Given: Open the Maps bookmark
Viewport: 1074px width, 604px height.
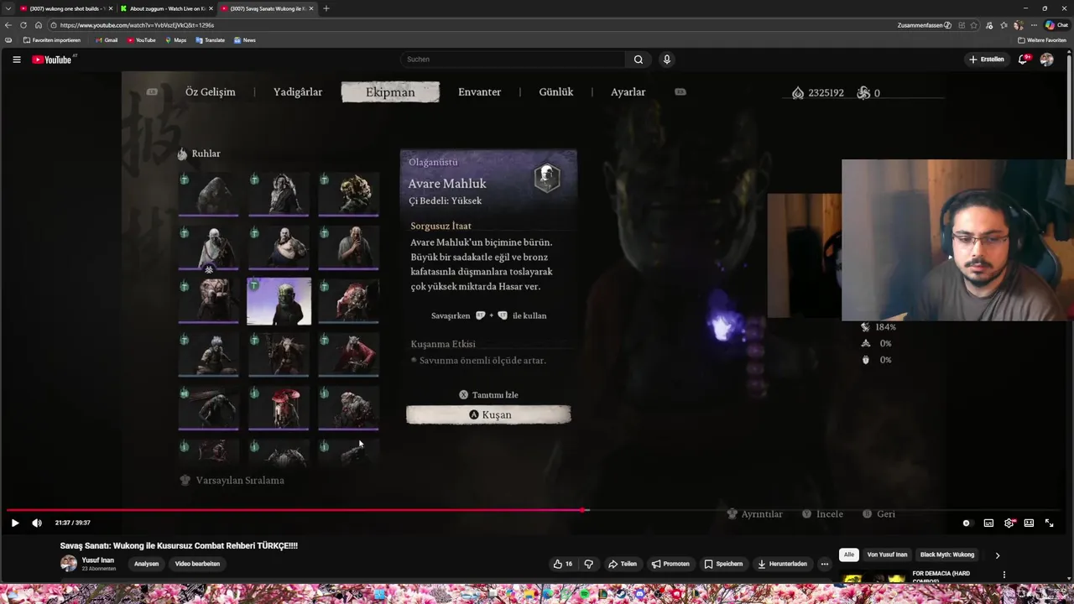Looking at the screenshot, I should pyautogui.click(x=175, y=40).
